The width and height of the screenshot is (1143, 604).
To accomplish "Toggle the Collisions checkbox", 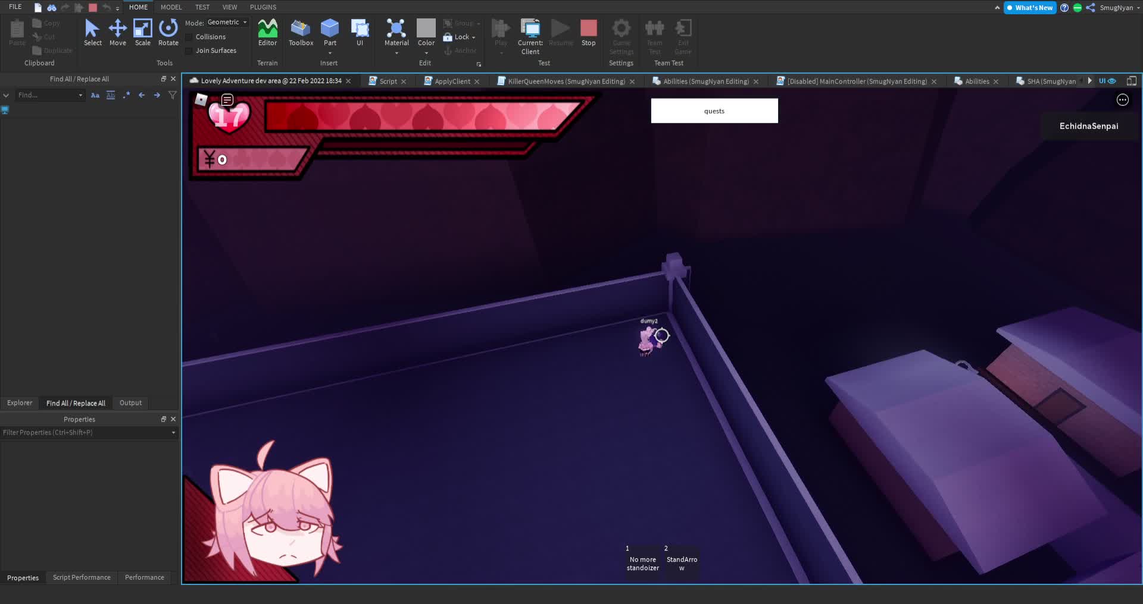I will [189, 37].
